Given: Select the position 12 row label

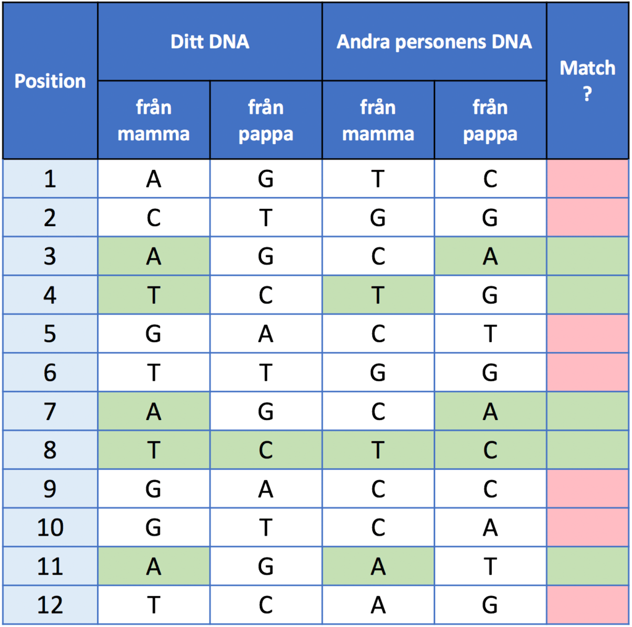Looking at the screenshot, I should click(x=50, y=605).
